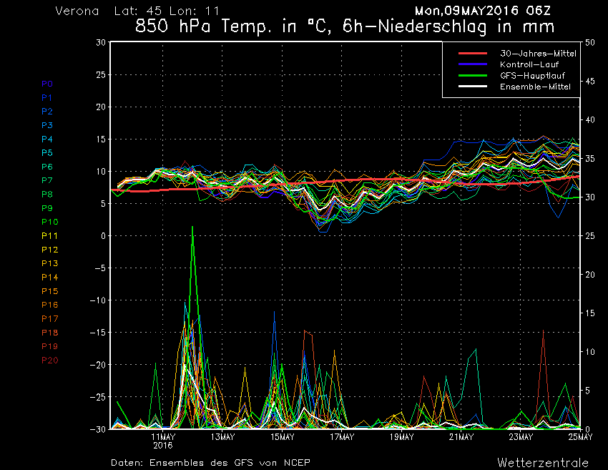Click the -15 temperature axis label
The image size is (608, 470).
tap(98, 333)
